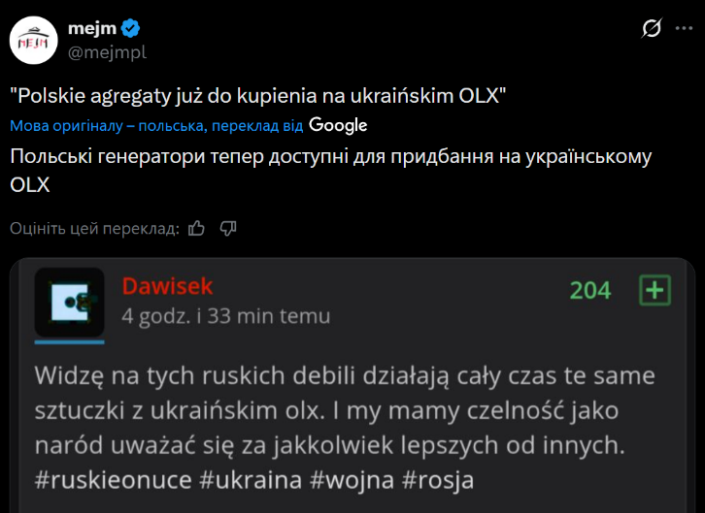Open the mejm display name link
This screenshot has height=513, width=705.
tap(92, 28)
